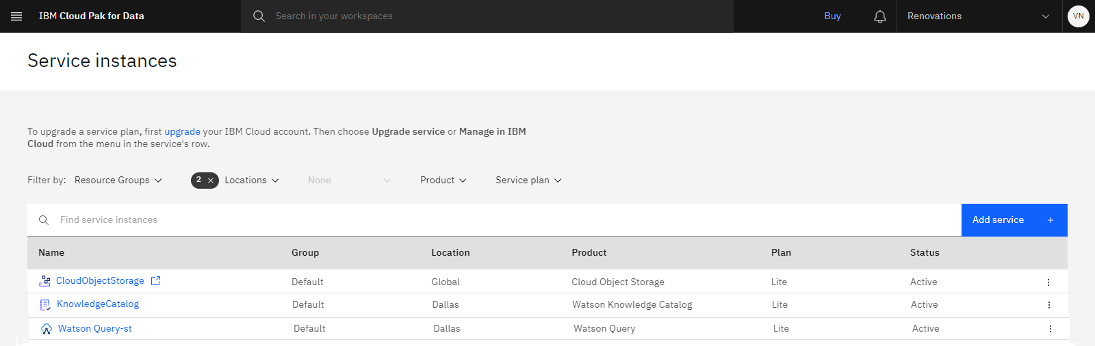1095x346 pixels.
Task: Click the Add service button
Action: point(1014,220)
